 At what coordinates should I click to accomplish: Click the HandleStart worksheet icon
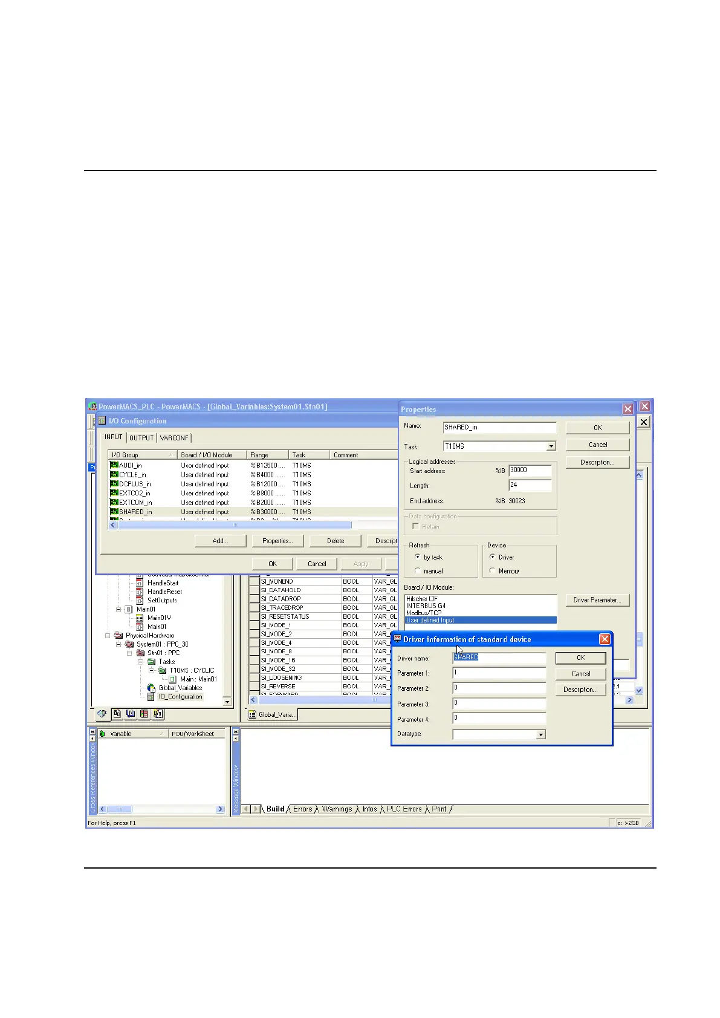tap(140, 583)
